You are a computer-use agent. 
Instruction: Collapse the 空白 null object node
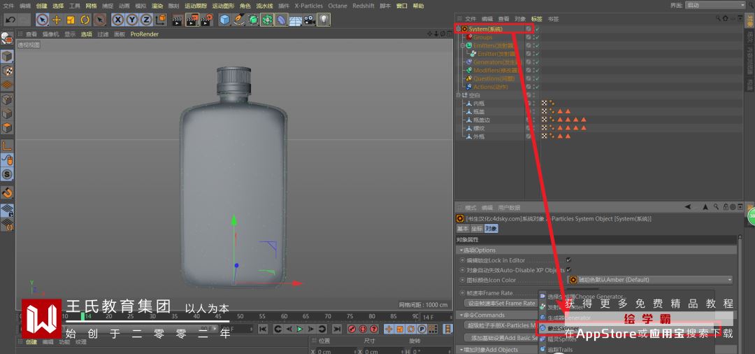pyautogui.click(x=459, y=95)
